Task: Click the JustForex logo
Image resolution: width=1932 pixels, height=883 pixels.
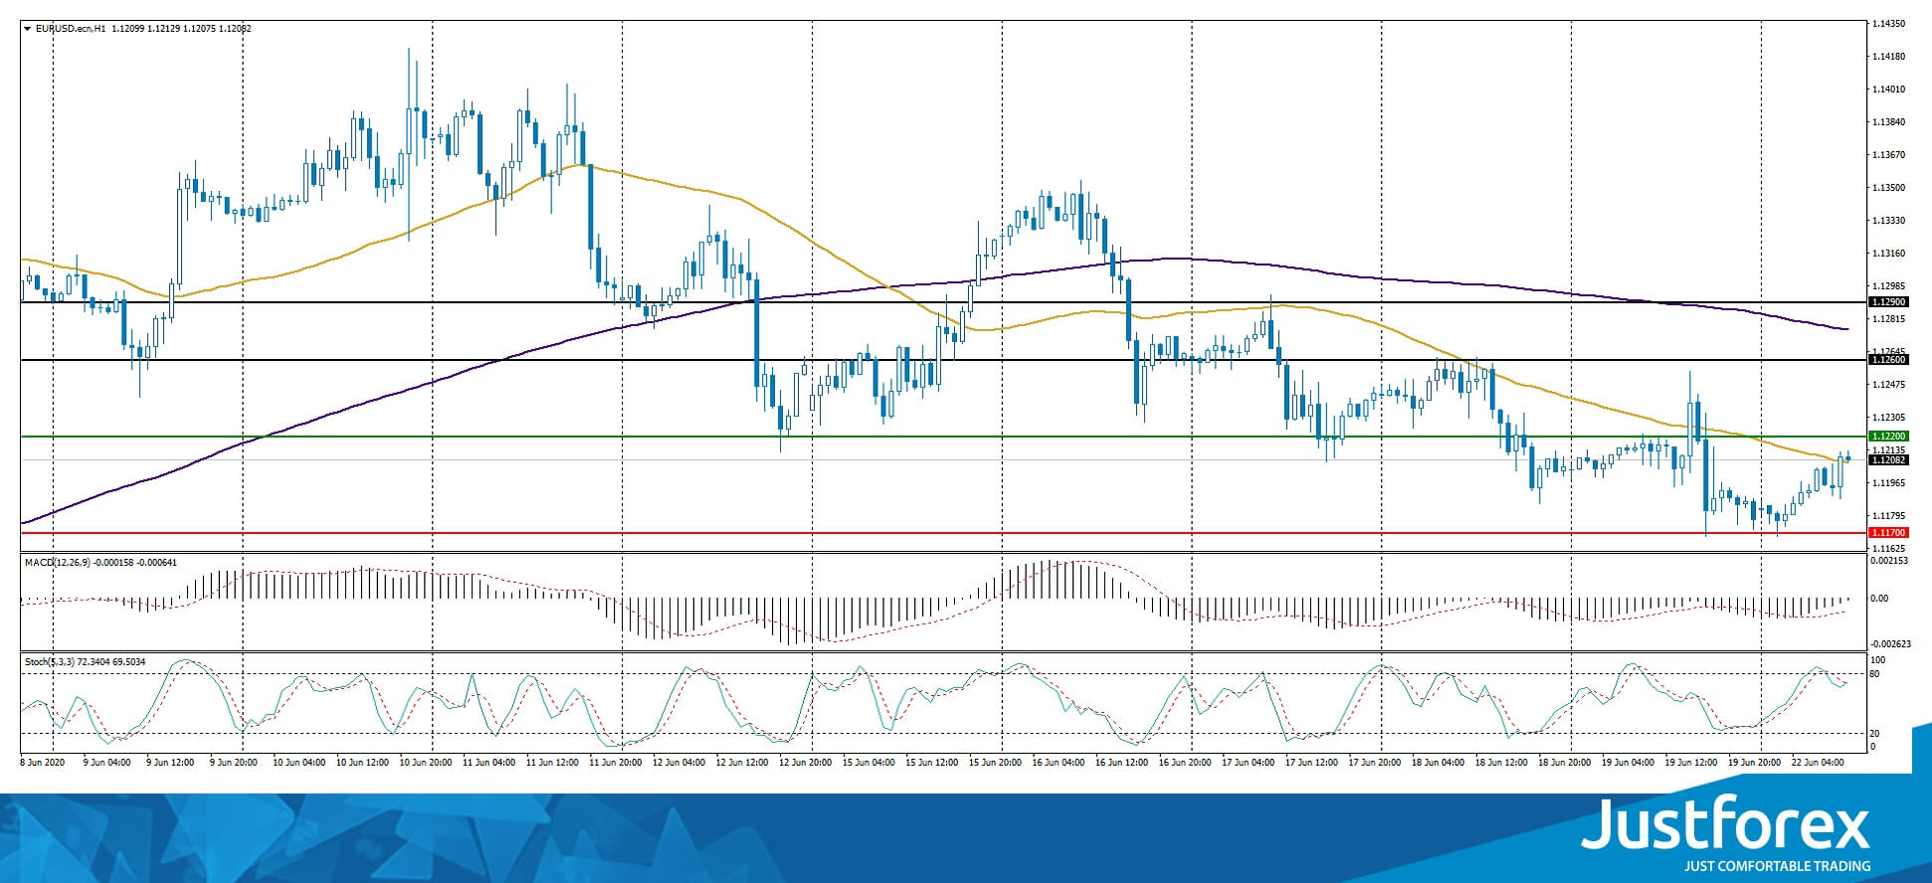Action: (x=1726, y=822)
